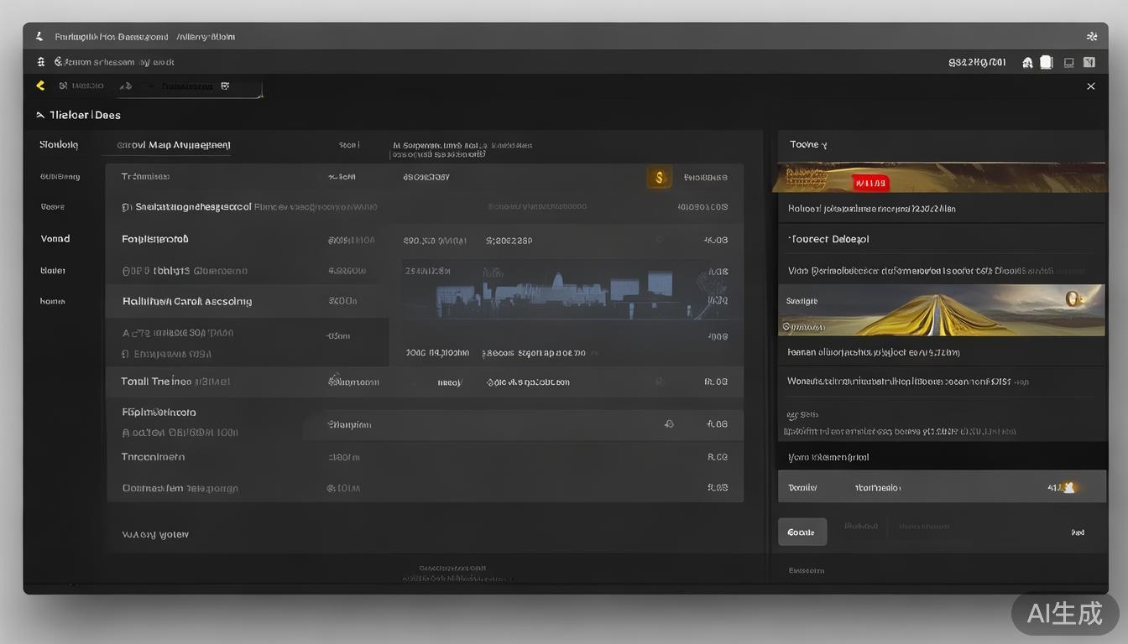Viewport: 1128px width, 644px height.
Task: Click the settings icon in title bar
Action: pyautogui.click(x=1091, y=37)
